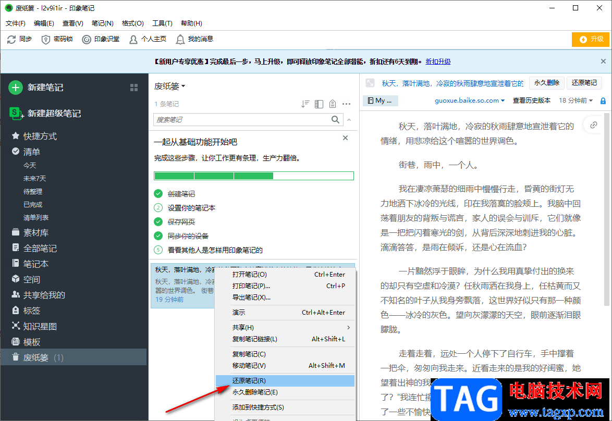Click the sort notes icon
Screen dimensions: 612x421
pyautogui.click(x=305, y=104)
